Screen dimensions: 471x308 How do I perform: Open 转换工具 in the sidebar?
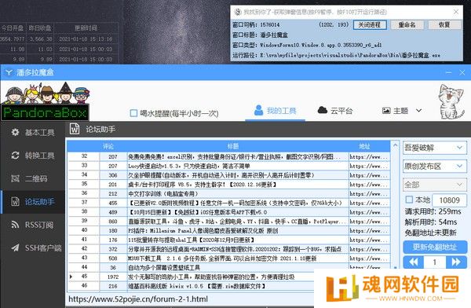coord(32,156)
